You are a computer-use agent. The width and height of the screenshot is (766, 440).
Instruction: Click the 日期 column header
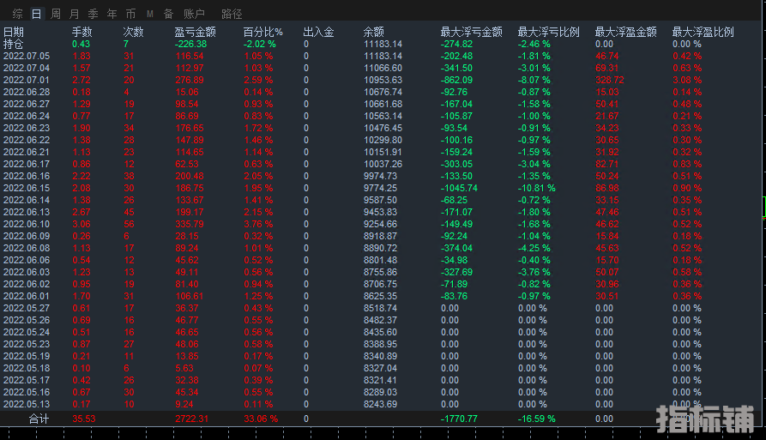[14, 33]
